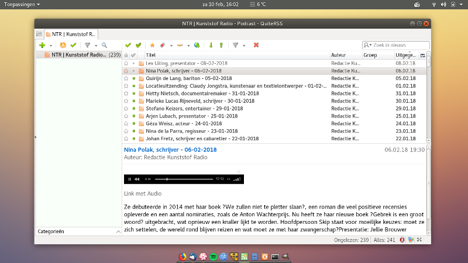Viewport: 468px width, 263px height.
Task: Star the Lex Uiting news item
Action: point(126,63)
